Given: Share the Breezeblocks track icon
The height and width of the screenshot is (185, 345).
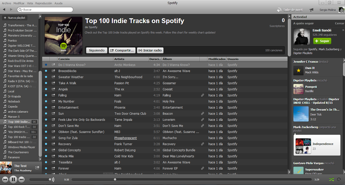Looking at the screenshot, I should [53, 71].
